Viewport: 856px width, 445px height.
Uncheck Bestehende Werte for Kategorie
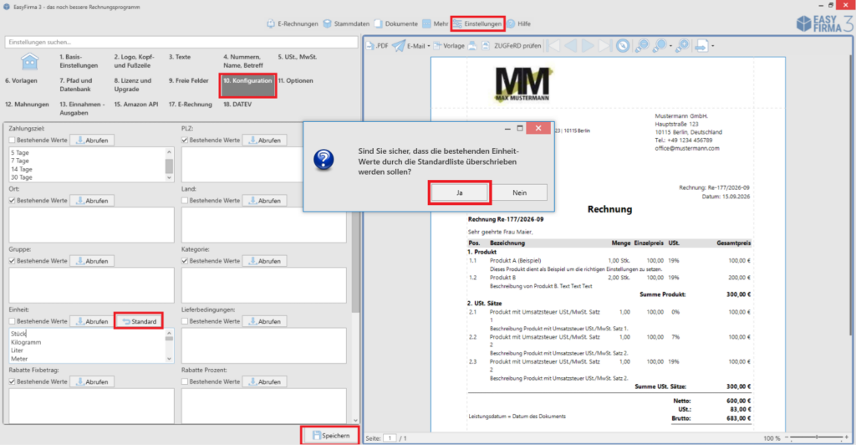click(185, 261)
